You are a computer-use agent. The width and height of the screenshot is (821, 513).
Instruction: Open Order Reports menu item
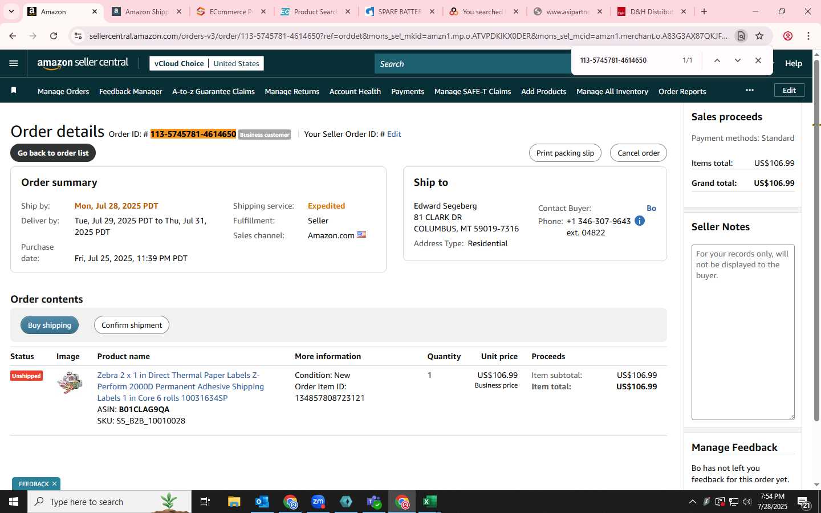(x=682, y=91)
